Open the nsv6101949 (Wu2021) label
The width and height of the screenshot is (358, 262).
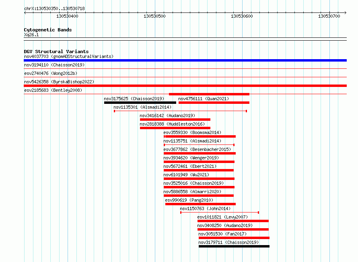[x=186, y=175]
